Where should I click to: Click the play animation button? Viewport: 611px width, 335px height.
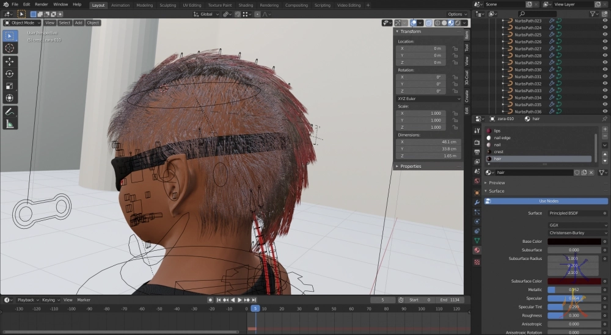click(x=240, y=300)
